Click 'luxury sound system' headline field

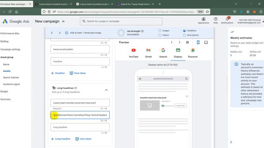click(80, 49)
